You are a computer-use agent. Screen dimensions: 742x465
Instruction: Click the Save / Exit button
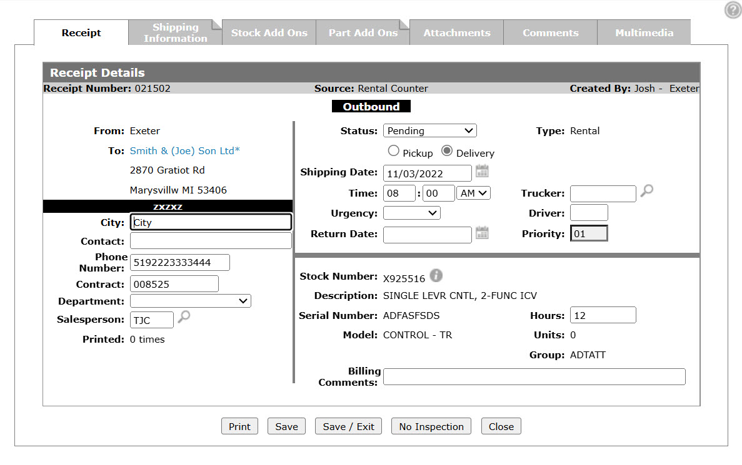click(x=348, y=426)
